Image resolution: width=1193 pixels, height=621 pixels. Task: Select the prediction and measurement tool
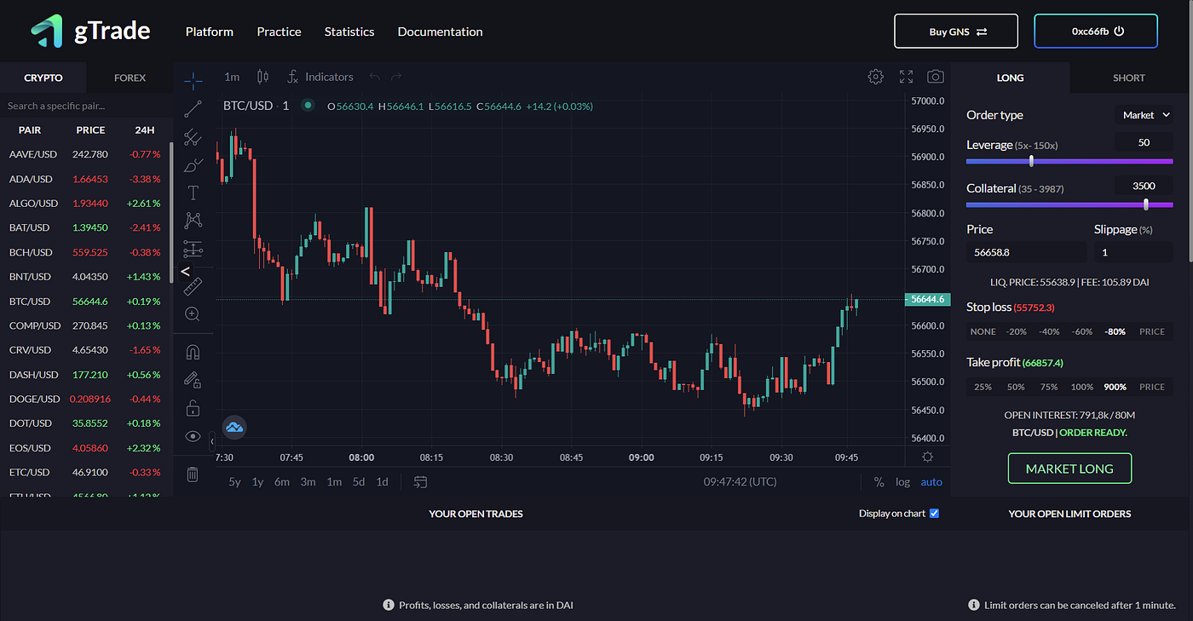point(193,249)
